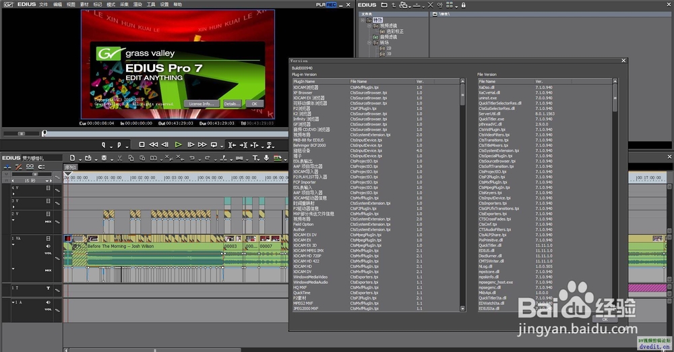Set In point marker icon
The width and height of the screenshot is (674, 352).
coord(104,145)
